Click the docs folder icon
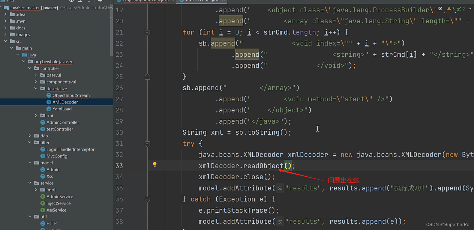Screen dimensions: 474x230 pyautogui.click(x=12, y=28)
